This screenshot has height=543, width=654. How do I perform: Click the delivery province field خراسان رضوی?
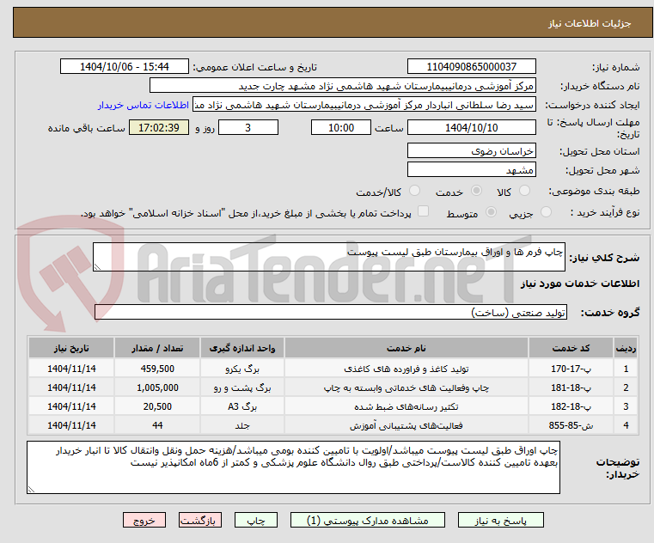coord(471,150)
